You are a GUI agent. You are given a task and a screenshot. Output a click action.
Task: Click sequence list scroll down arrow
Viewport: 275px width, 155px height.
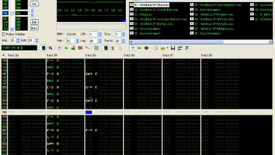[x=12, y=29]
